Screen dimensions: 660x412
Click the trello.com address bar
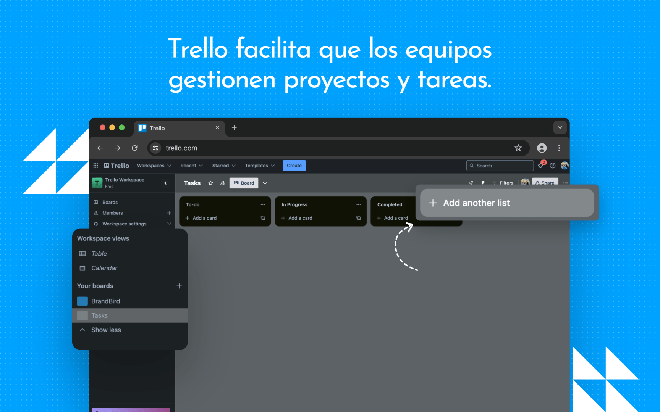coord(338,148)
